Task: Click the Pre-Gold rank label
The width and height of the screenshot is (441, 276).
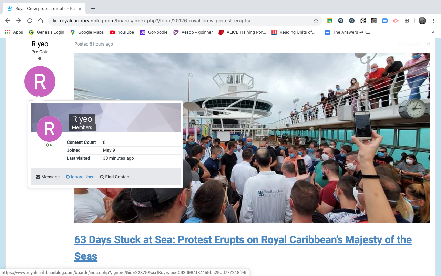Action: [x=40, y=52]
